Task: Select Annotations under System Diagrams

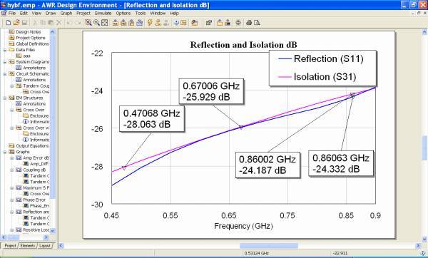Action: [34, 68]
